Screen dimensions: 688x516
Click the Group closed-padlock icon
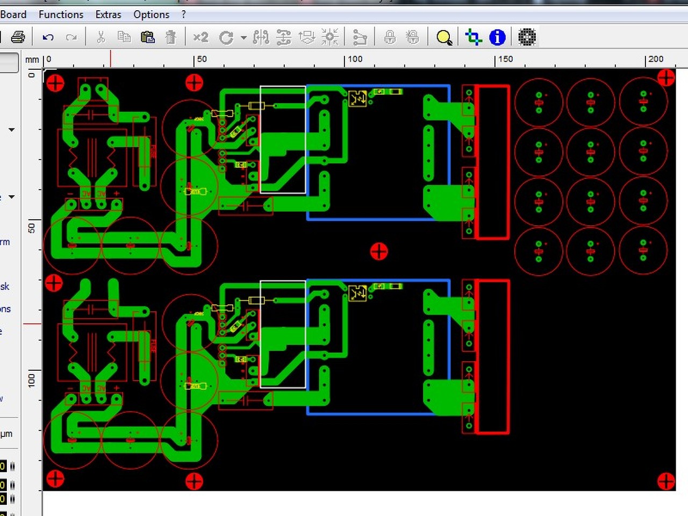(x=390, y=37)
